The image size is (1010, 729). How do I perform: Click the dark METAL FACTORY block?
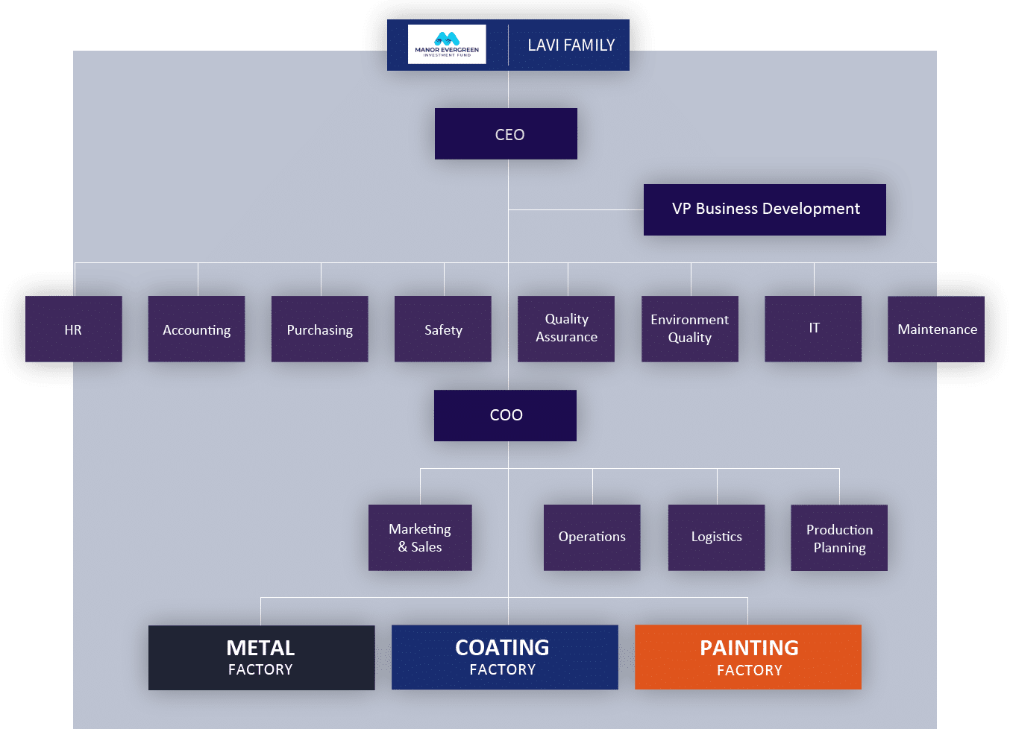[261, 657]
